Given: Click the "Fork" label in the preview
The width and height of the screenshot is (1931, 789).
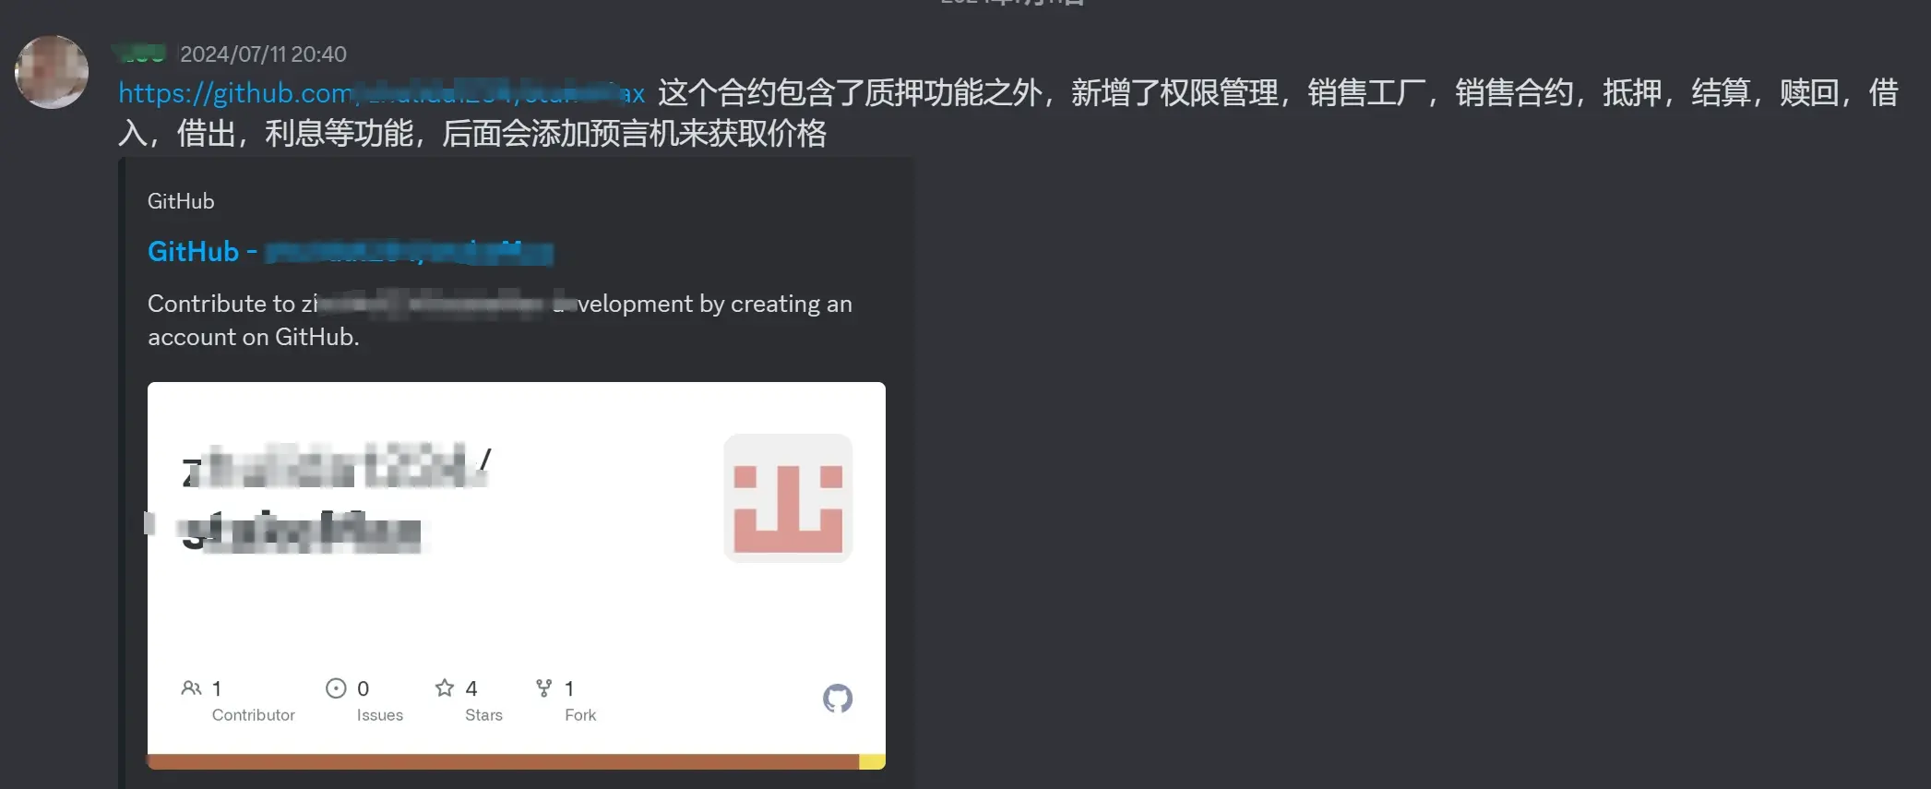Looking at the screenshot, I should click(x=580, y=715).
